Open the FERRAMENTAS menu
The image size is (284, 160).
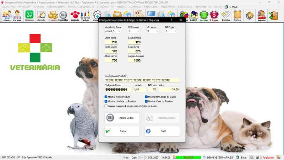point(203,7)
